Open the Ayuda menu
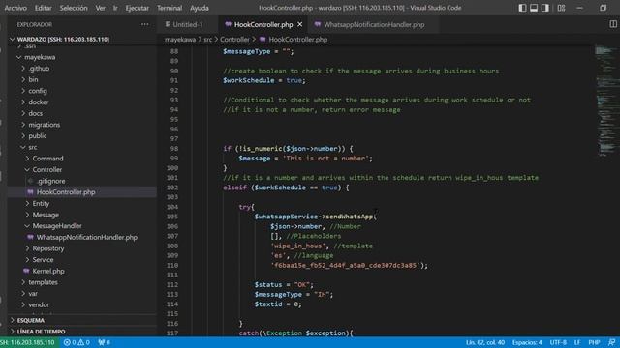Image resolution: width=620 pixels, height=348 pixels. [x=200, y=8]
